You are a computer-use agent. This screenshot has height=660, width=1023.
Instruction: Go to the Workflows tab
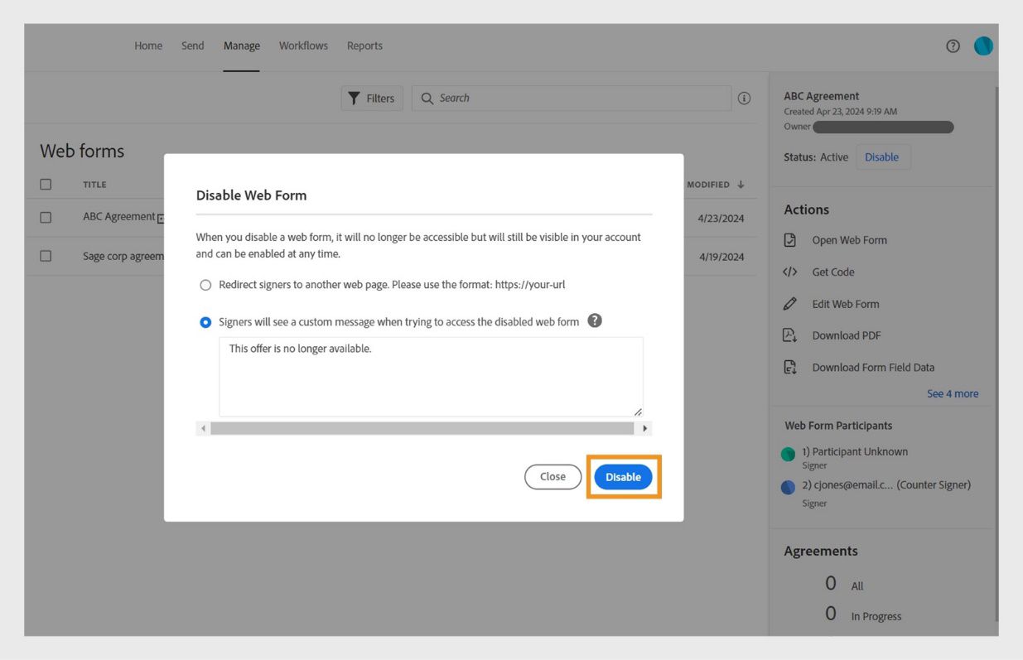coord(303,46)
